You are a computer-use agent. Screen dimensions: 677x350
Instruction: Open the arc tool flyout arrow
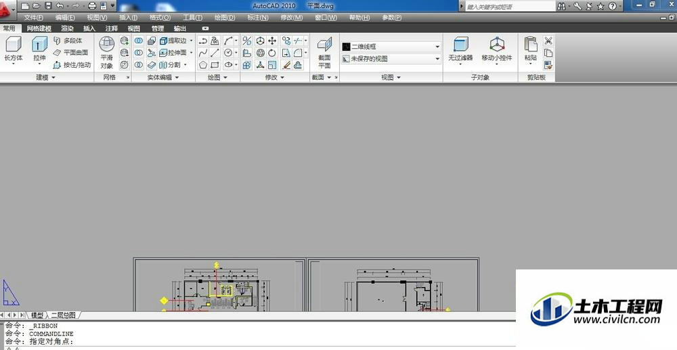pos(236,41)
